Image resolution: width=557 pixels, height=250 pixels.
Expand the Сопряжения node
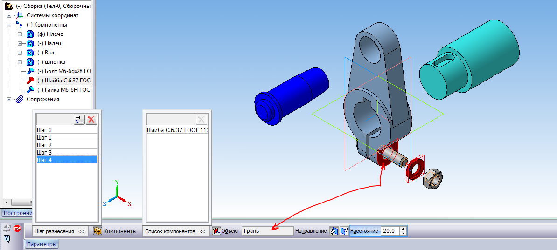pyautogui.click(x=9, y=99)
